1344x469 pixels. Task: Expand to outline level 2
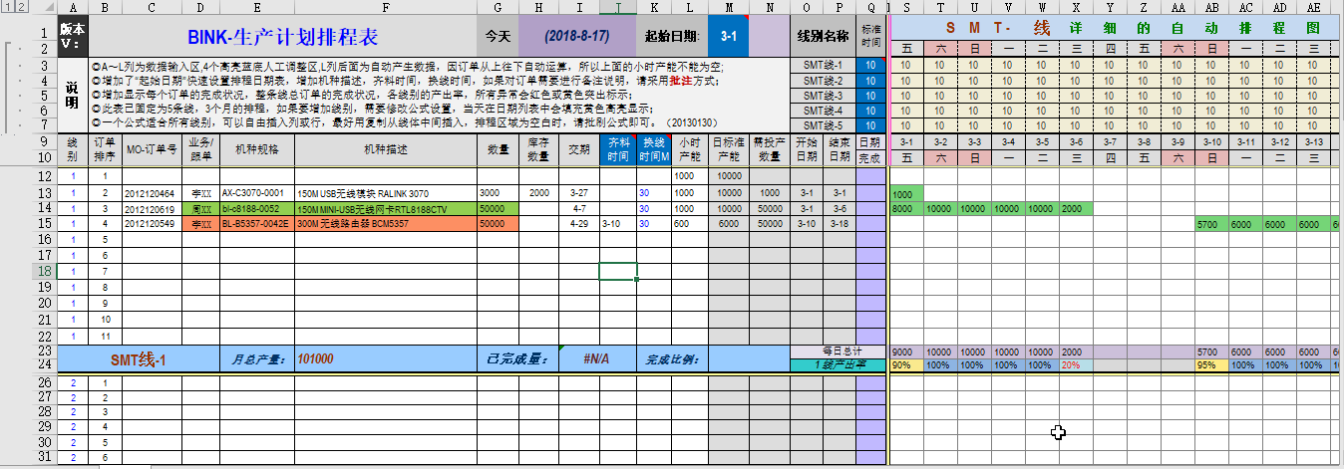point(21,7)
